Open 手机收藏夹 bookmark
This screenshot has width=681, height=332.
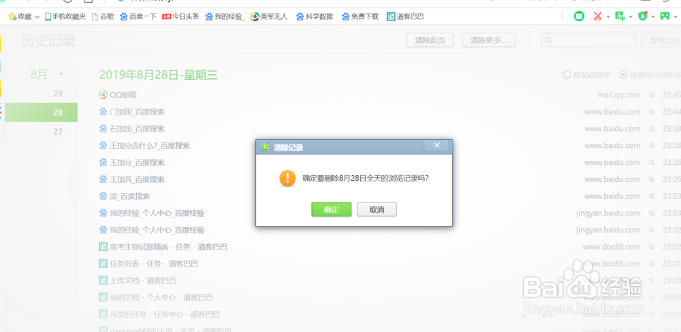(x=65, y=16)
